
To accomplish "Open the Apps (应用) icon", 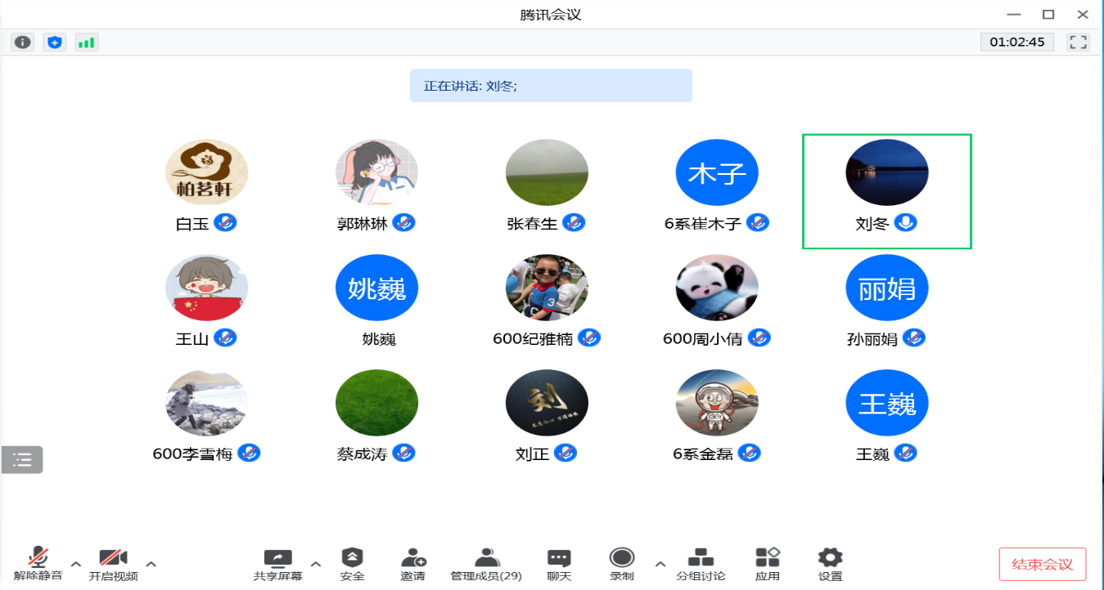I will point(767,563).
